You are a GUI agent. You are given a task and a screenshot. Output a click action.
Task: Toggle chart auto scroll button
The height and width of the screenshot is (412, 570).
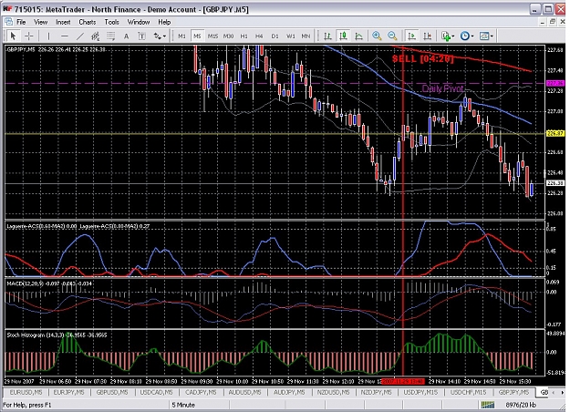pos(412,36)
